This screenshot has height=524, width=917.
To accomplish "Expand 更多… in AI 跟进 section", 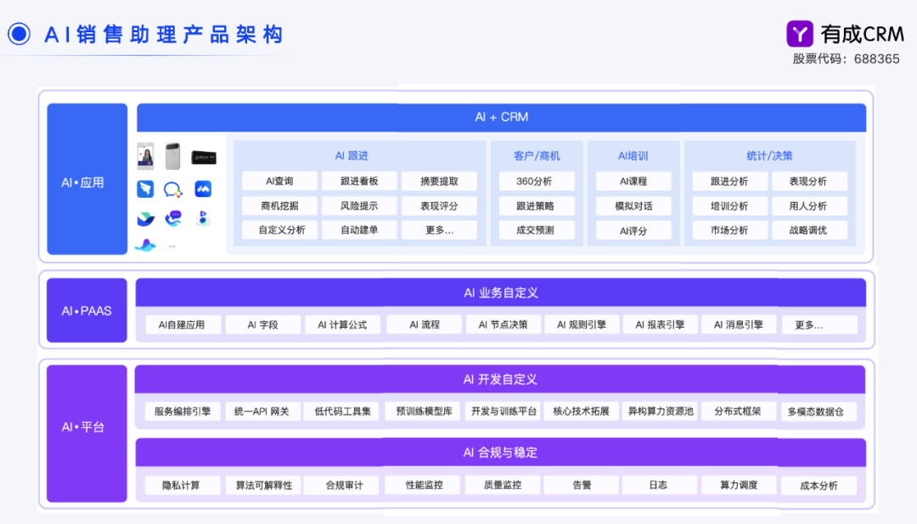I will [438, 230].
